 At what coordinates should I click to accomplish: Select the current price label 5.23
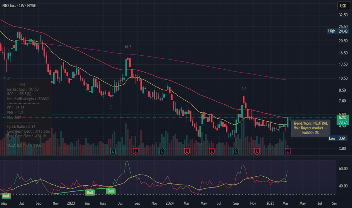point(342,118)
